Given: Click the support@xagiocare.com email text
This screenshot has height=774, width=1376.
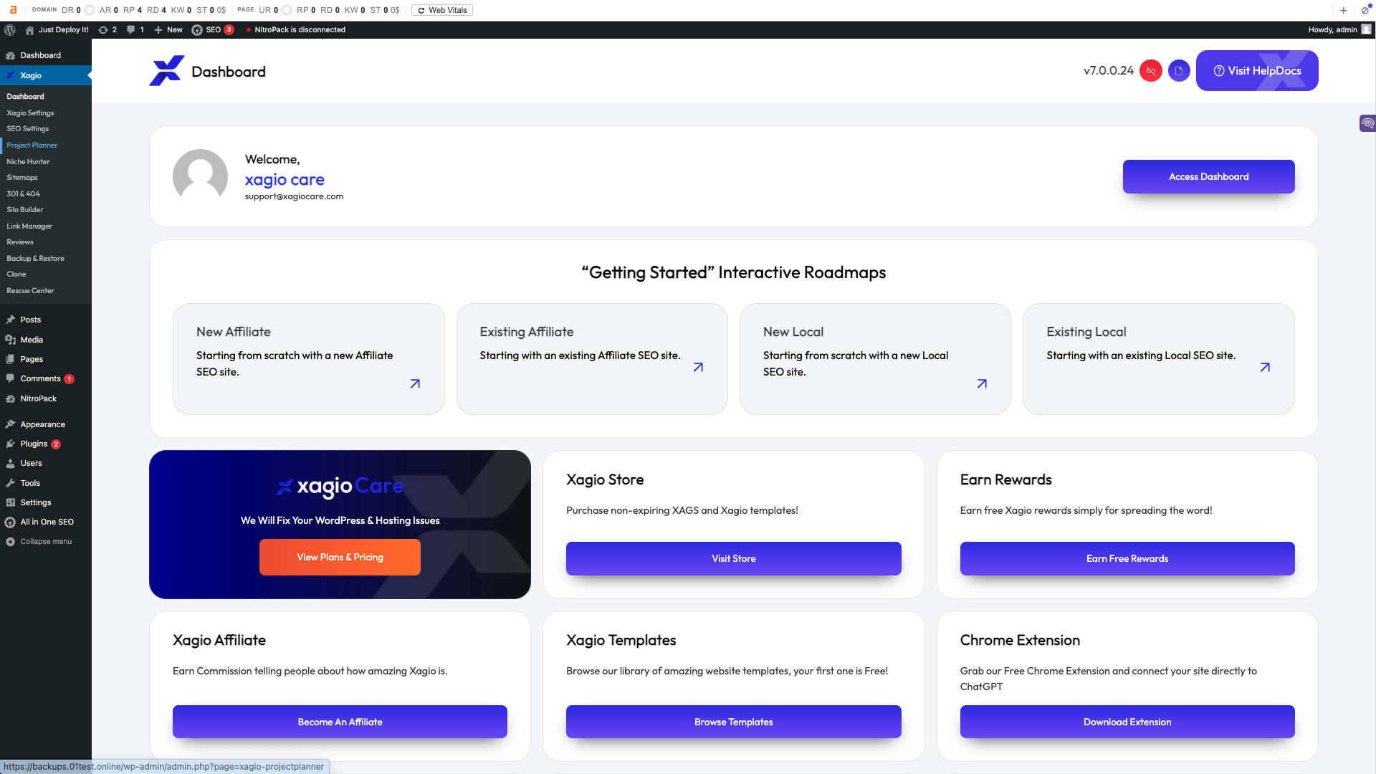Looking at the screenshot, I should [294, 196].
